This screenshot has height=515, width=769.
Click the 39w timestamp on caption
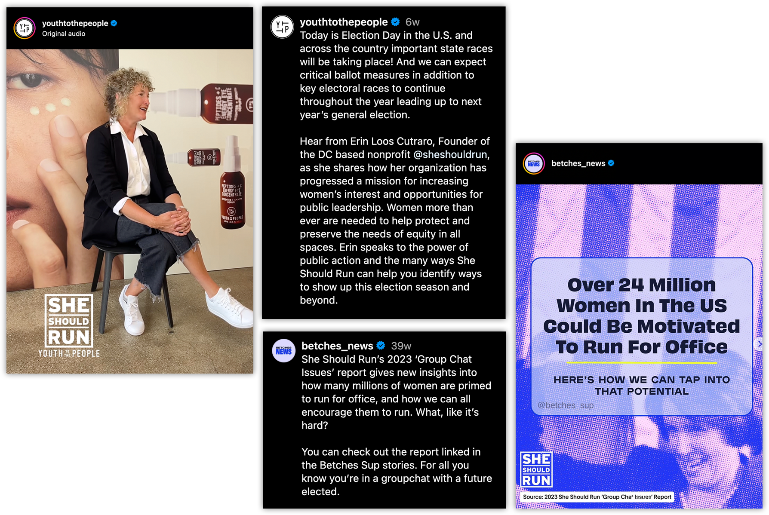click(401, 346)
